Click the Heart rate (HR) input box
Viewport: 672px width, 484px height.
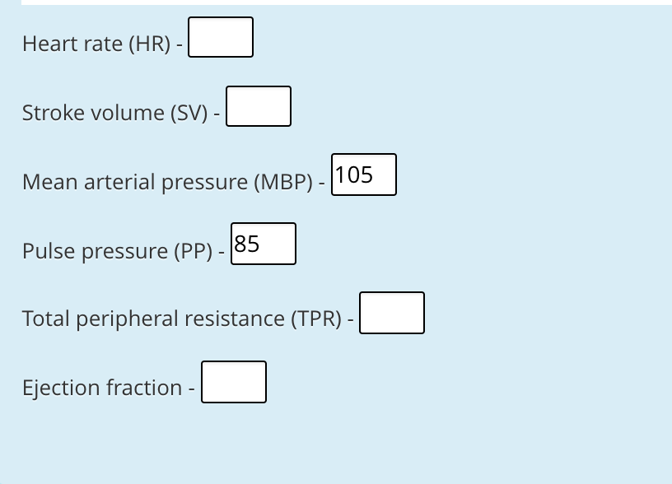[x=220, y=37]
